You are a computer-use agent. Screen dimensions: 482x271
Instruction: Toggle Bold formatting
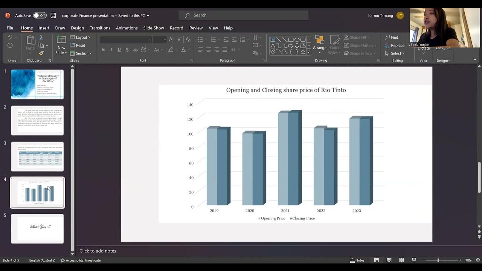[x=104, y=50]
